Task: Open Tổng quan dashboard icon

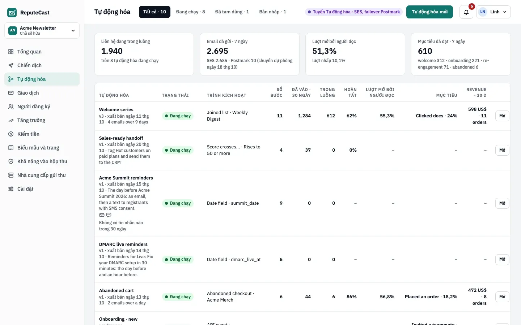Action: [11, 52]
